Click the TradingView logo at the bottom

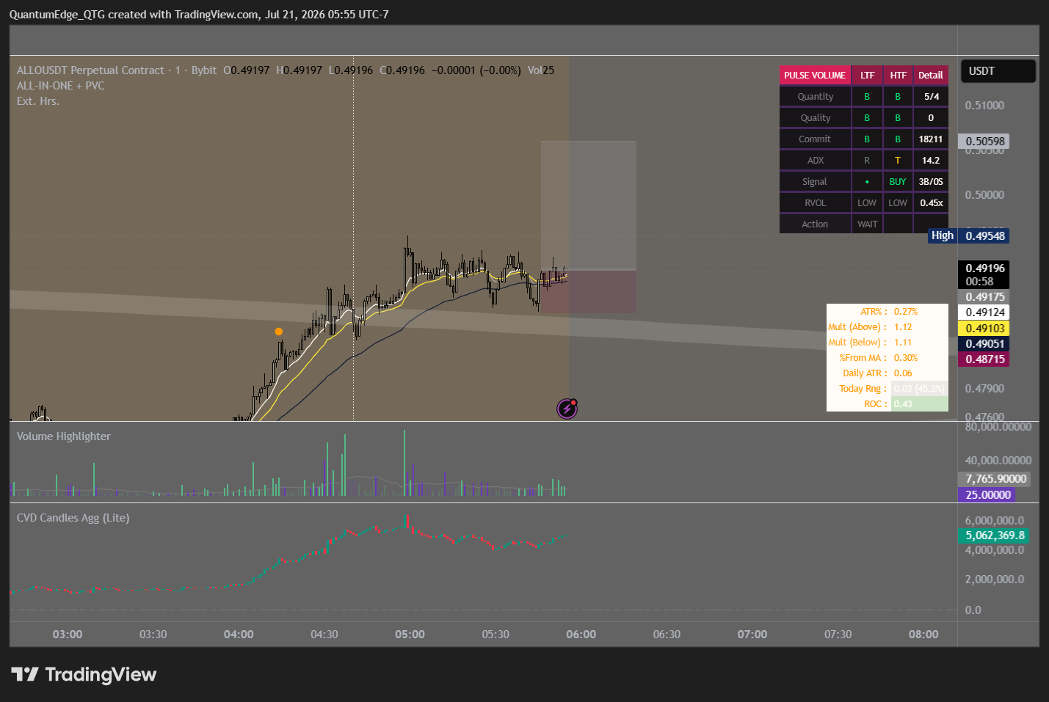point(84,674)
